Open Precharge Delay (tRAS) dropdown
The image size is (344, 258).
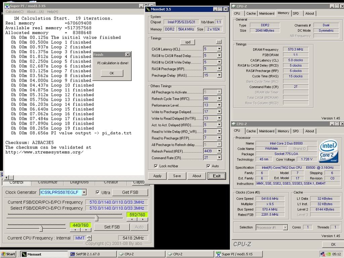(x=219, y=75)
